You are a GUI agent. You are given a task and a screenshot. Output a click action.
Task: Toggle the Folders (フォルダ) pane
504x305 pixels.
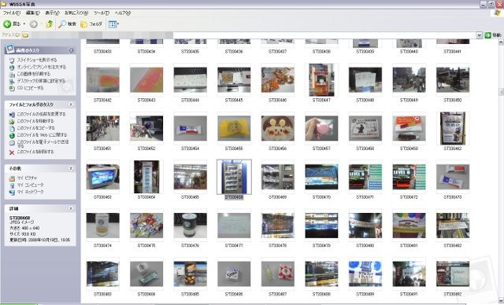91,24
